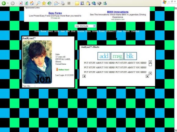Click the MySpaceTV navigation link
Viewport: 177px width, 132px height.
point(111,31)
